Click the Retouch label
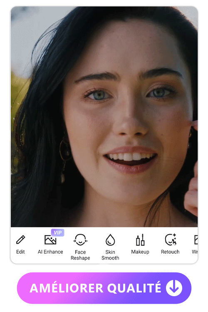 click(x=170, y=252)
